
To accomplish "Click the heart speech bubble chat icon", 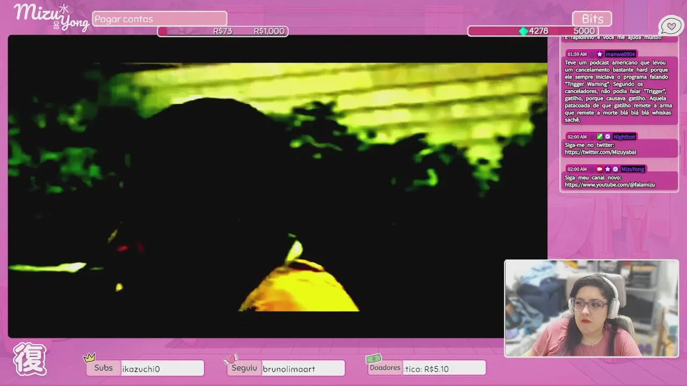I will (x=671, y=26).
